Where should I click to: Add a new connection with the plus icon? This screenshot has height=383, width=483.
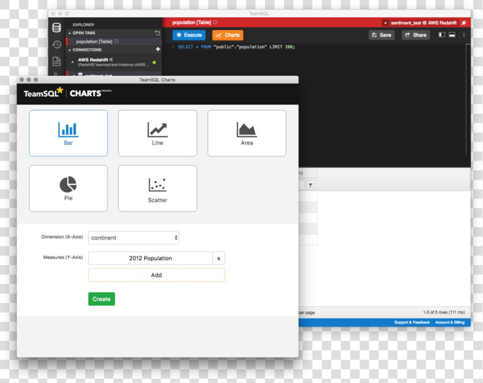point(158,49)
